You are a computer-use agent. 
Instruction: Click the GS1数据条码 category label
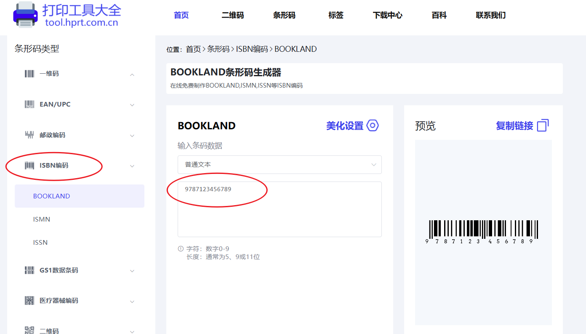coord(59,270)
